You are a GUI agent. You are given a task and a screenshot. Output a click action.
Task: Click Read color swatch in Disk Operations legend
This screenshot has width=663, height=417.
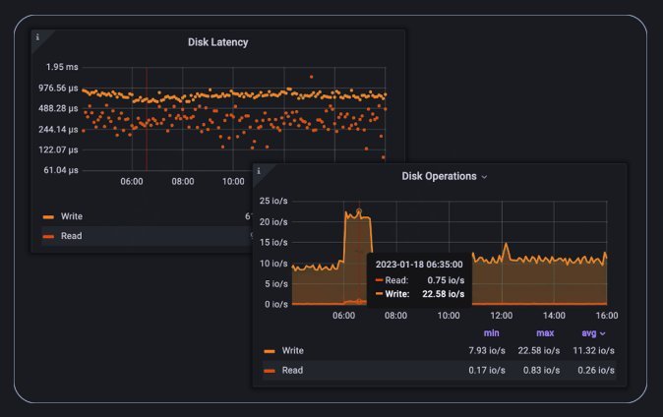270,371
